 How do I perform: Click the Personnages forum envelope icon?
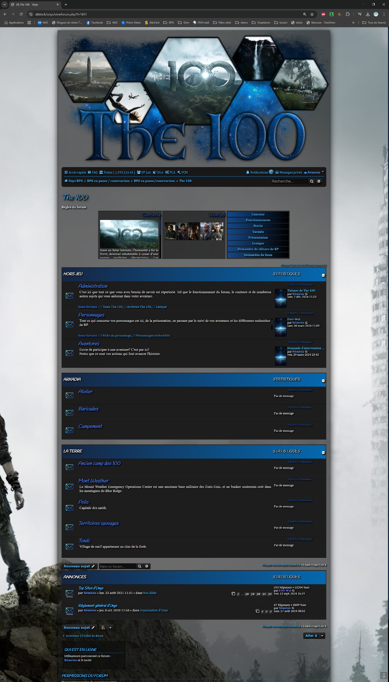[x=70, y=324]
